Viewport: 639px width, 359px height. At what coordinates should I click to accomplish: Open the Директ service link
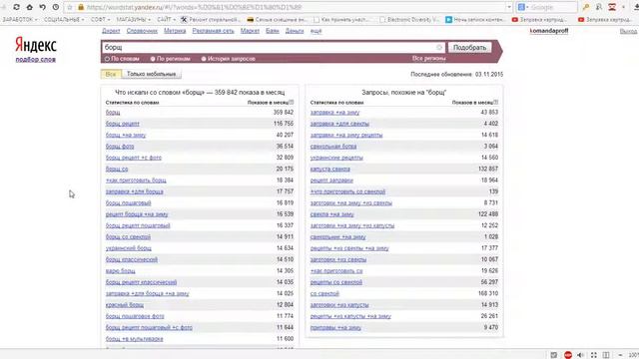(111, 31)
